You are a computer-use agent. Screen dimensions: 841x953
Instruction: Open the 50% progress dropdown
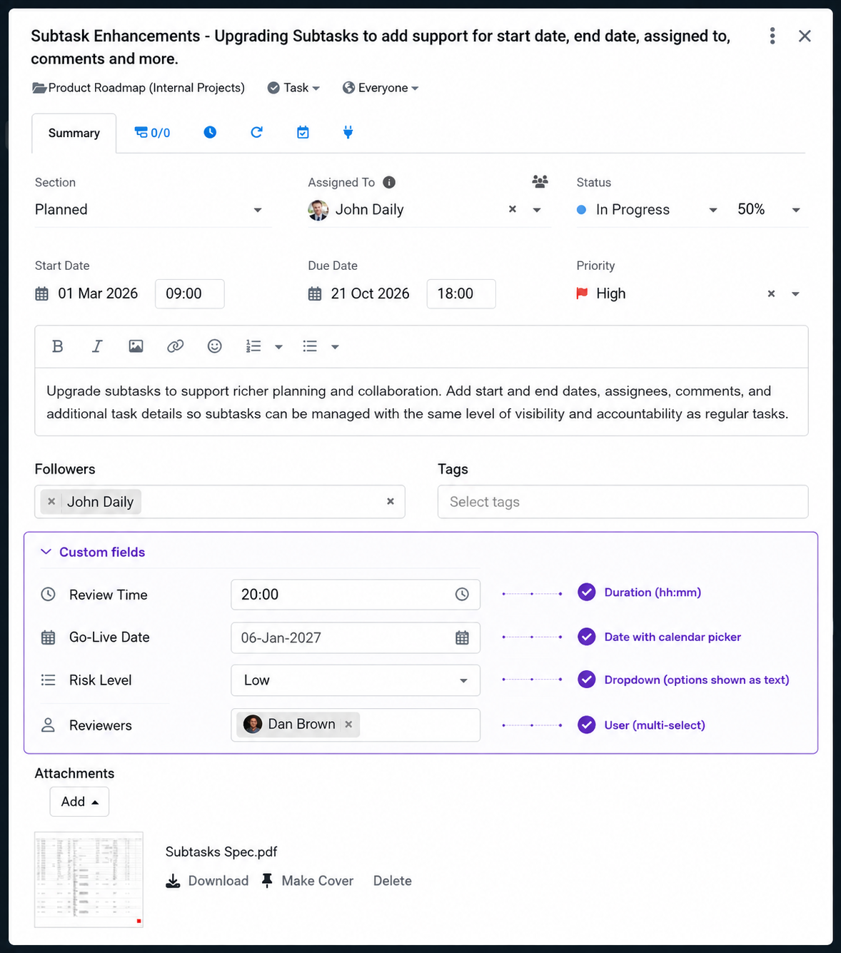[x=768, y=210]
